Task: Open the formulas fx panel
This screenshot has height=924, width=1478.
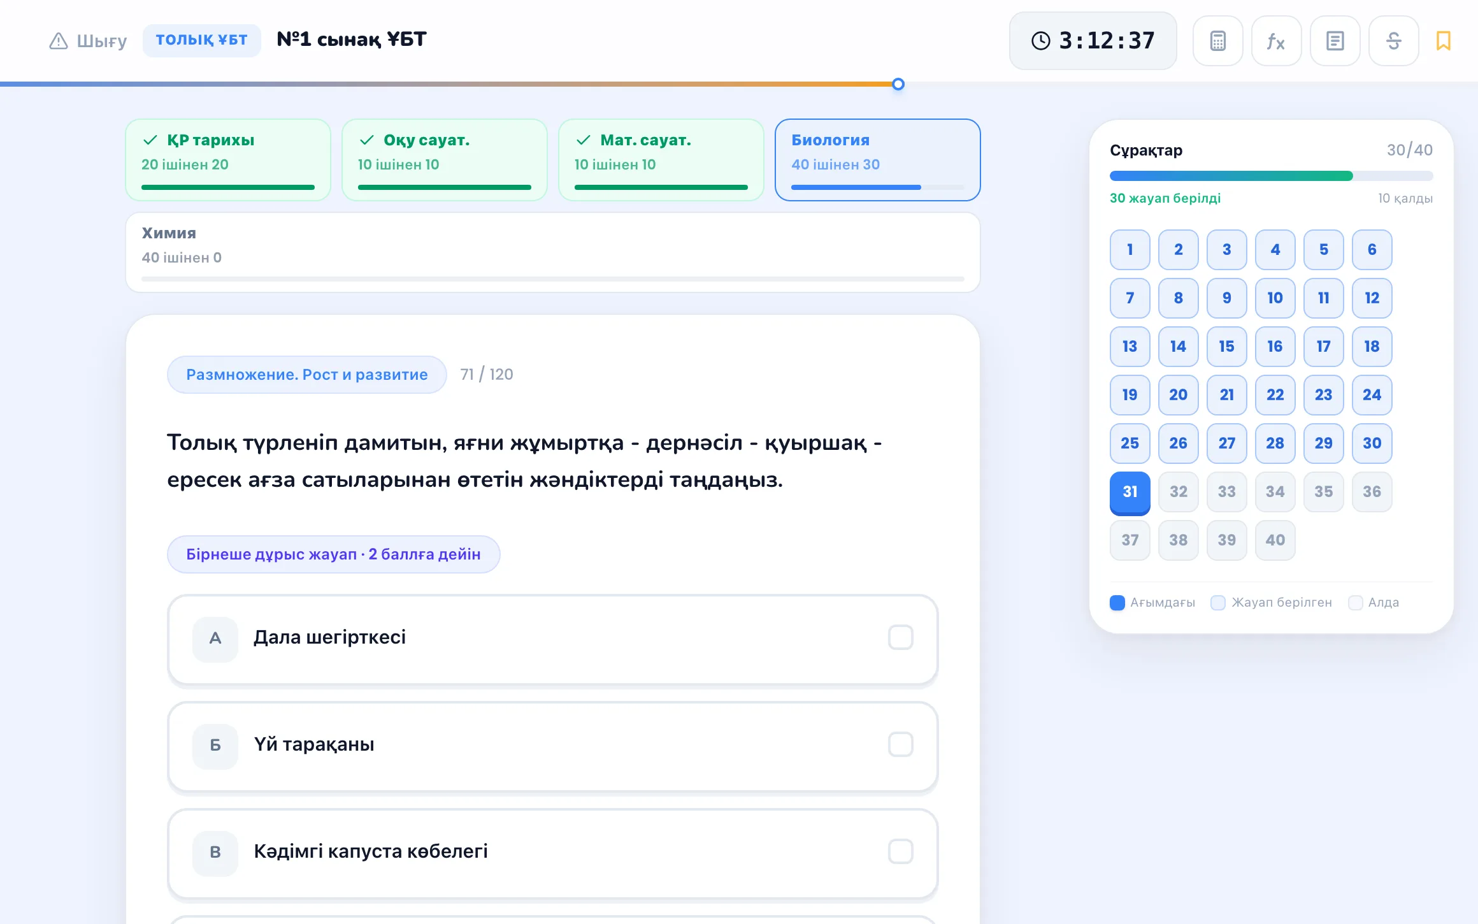Action: tap(1276, 41)
